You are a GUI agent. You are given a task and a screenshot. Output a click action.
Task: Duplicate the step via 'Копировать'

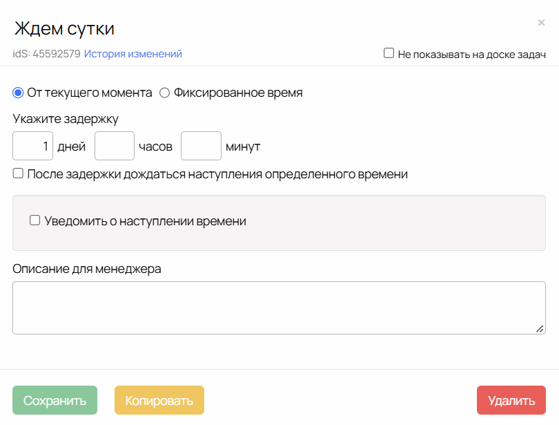point(159,400)
